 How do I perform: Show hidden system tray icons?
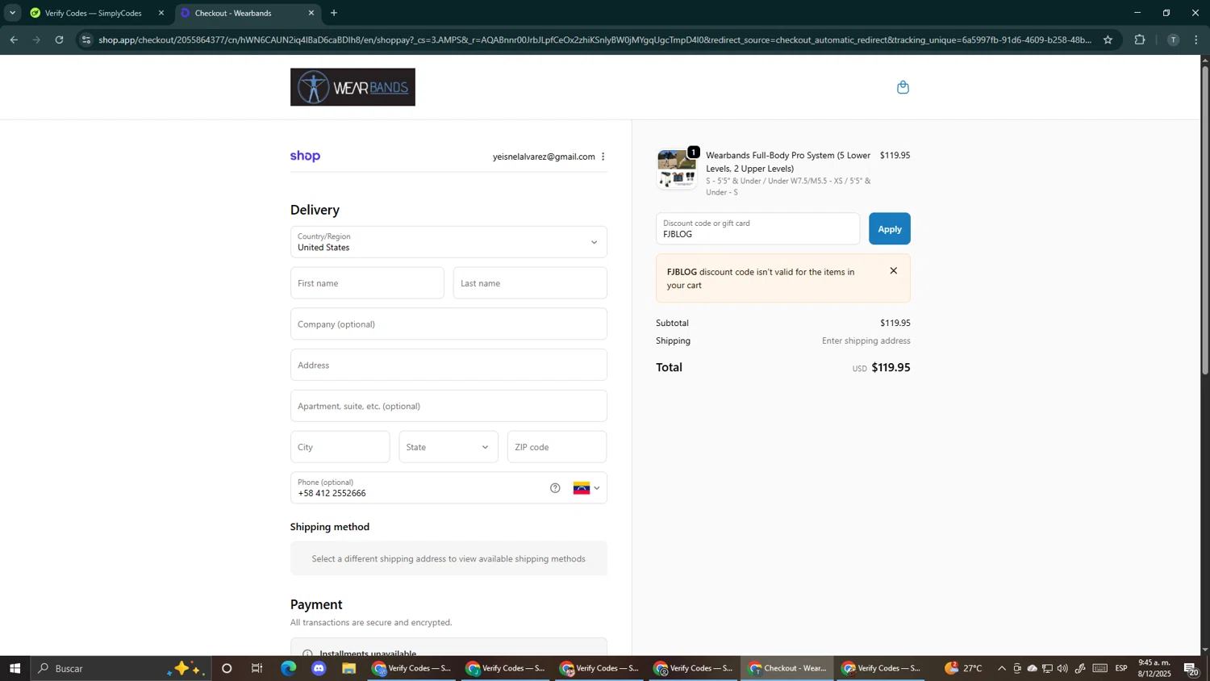click(1002, 668)
